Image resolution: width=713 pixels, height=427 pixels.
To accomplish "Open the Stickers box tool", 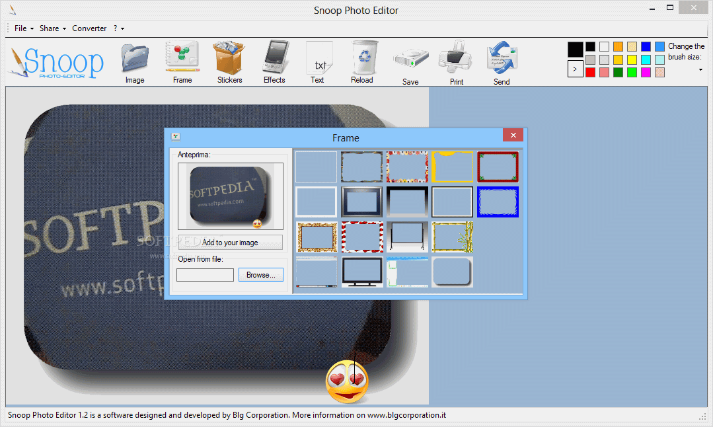I will click(230, 62).
